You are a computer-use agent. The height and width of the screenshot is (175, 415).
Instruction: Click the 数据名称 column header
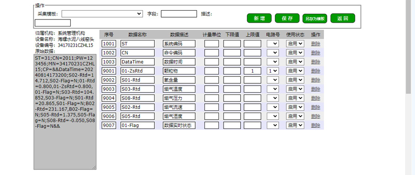coord(138,34)
